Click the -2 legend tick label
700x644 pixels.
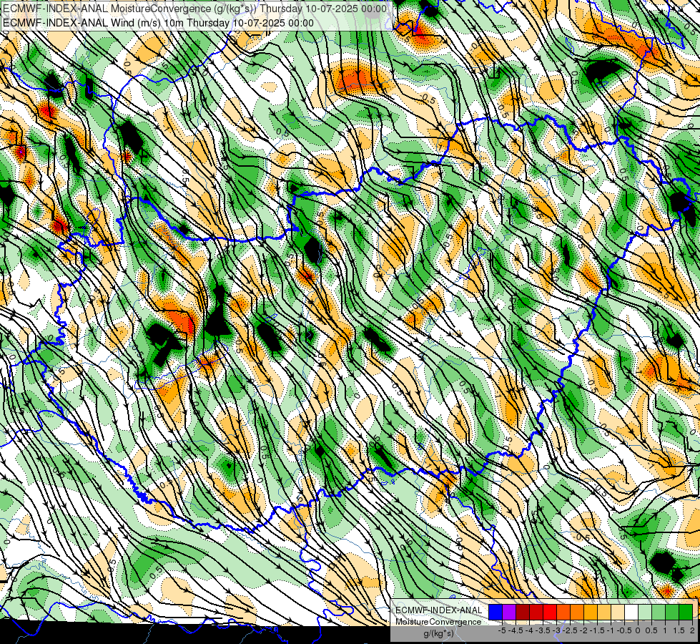pos(583,630)
